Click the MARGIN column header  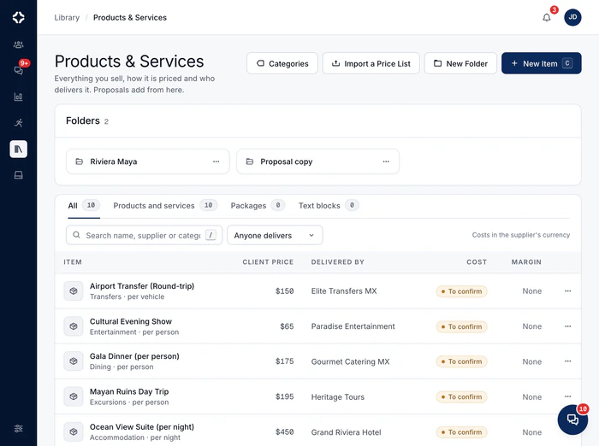pos(526,262)
